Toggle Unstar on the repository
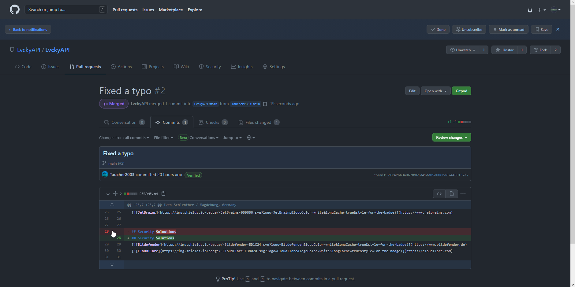This screenshot has width=575, height=287. pos(504,50)
